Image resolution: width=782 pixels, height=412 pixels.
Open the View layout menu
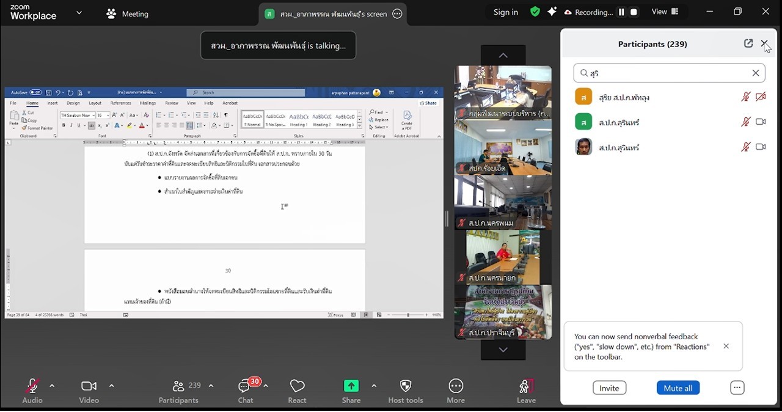665,12
